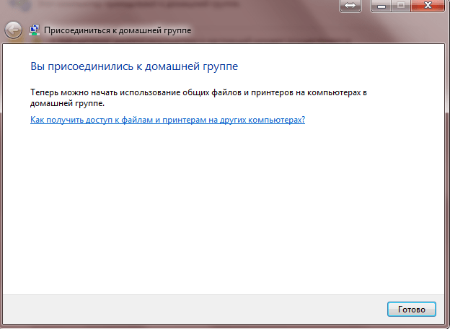Open link about accessing files and printers
The image size is (450, 329).
(x=167, y=120)
